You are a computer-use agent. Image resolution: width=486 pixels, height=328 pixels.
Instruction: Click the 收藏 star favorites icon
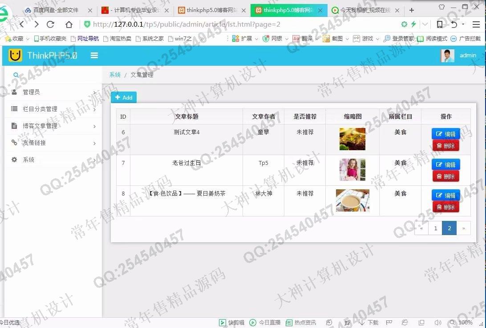pos(8,39)
